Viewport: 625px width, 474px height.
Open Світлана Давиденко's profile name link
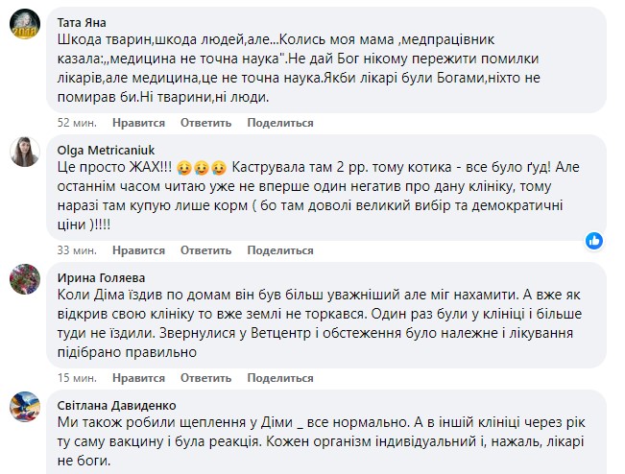tap(116, 405)
